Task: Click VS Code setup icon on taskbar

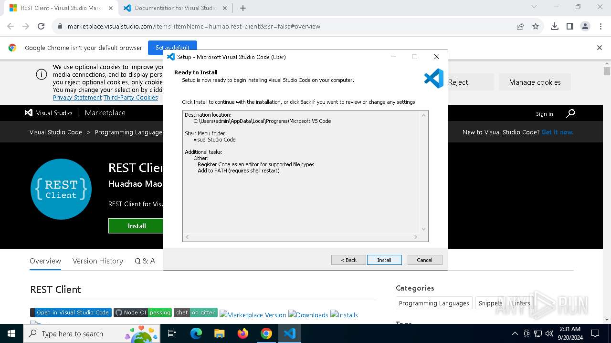Action: [x=290, y=333]
